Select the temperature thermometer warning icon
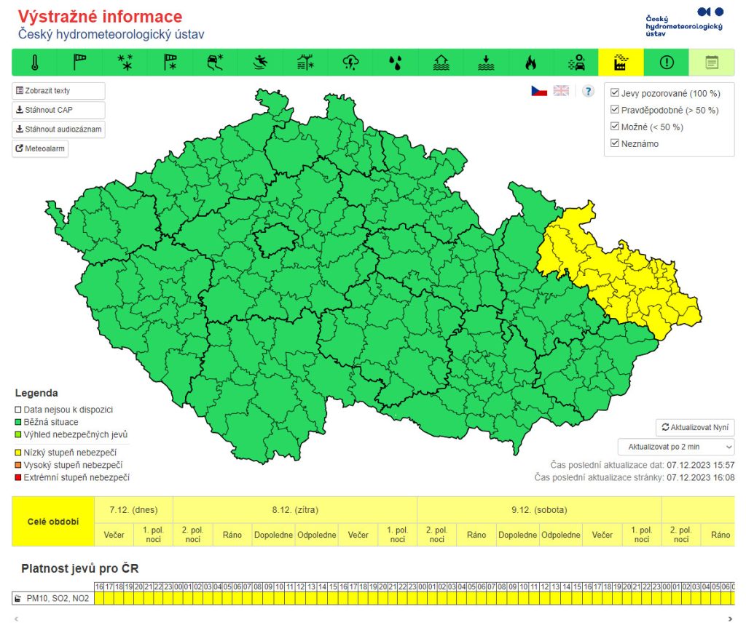Viewport: 746px width, 633px height. click(x=34, y=63)
